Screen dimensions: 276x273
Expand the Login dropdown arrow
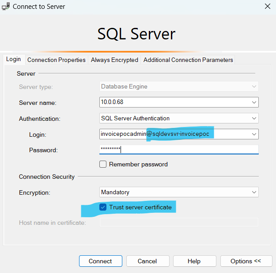pos(254,134)
